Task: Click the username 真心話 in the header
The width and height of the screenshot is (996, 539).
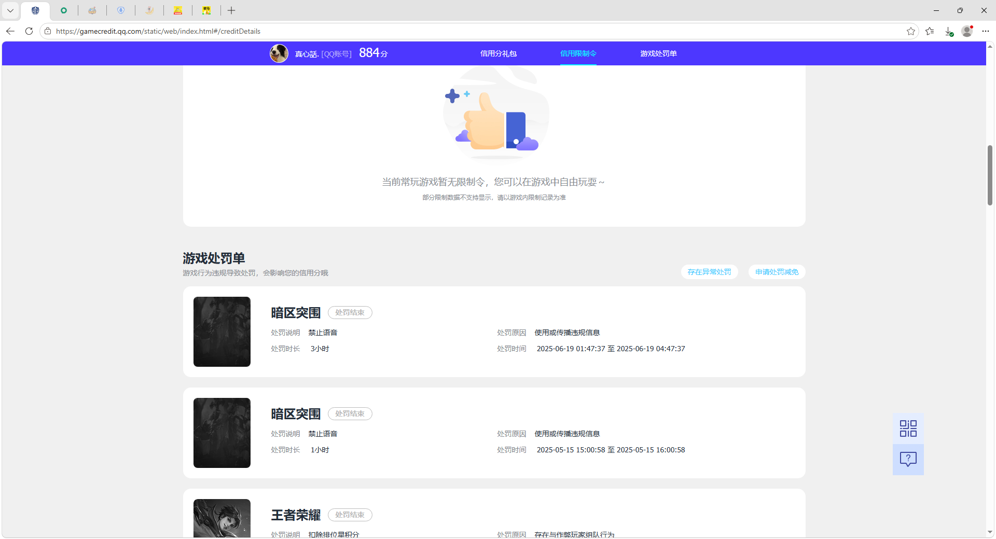Action: pyautogui.click(x=307, y=54)
